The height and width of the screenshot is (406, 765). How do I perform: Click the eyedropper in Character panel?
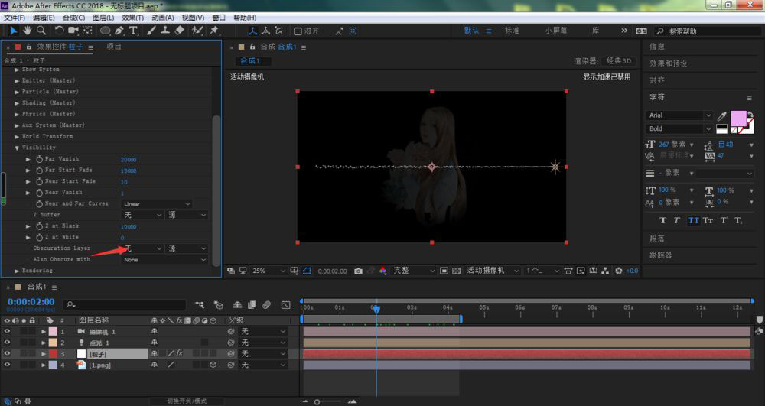pos(721,116)
